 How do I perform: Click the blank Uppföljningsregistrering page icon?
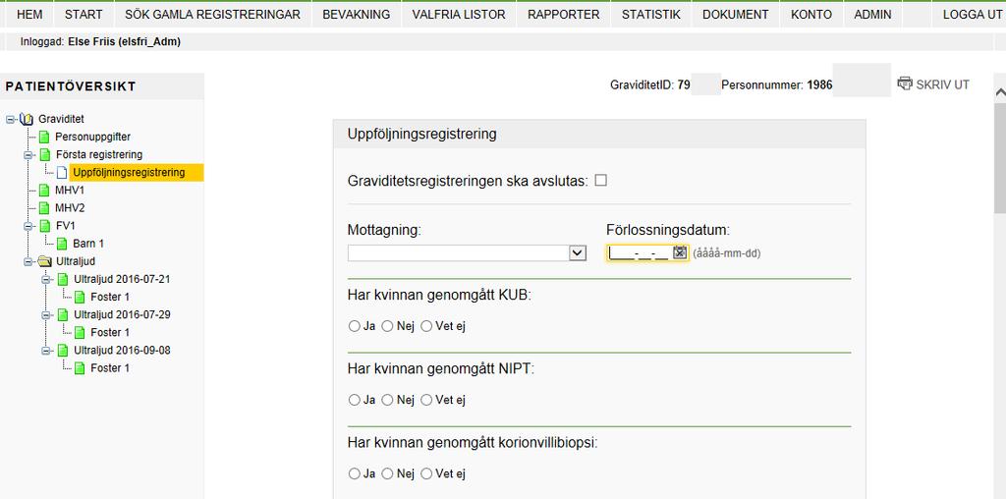coord(62,173)
